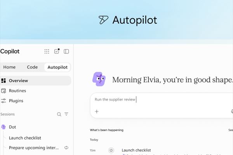Open Overview in the sidebar
Screen dimensions: 233x155
[35, 81]
